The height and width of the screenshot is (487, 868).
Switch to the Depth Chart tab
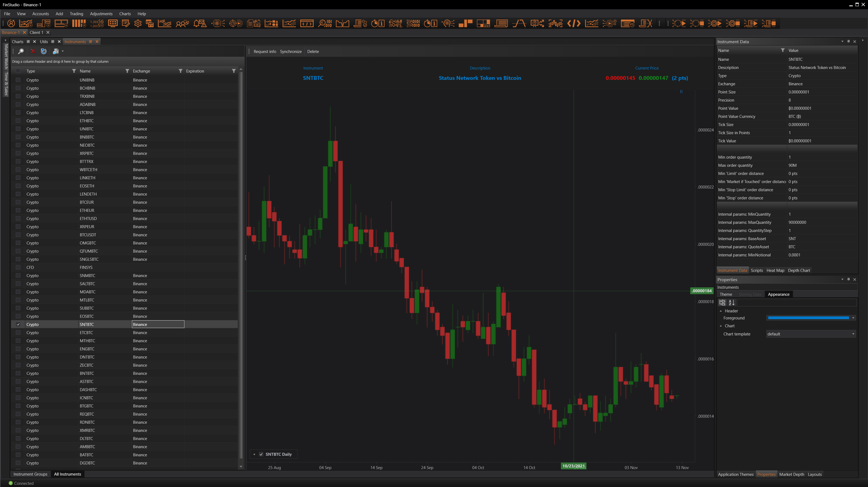(799, 271)
